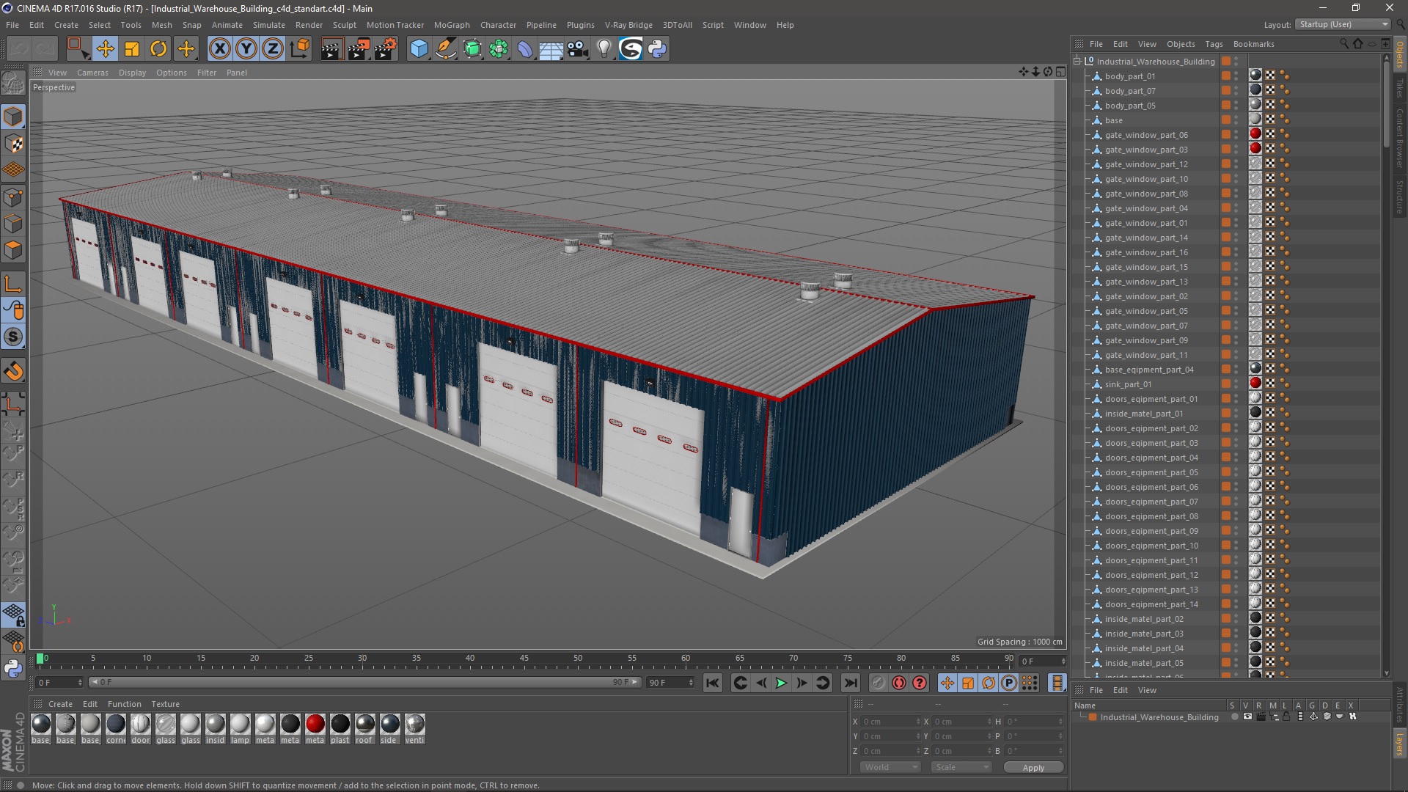The width and height of the screenshot is (1408, 792).
Task: Select the Move tool in top toolbar
Action: coord(105,49)
